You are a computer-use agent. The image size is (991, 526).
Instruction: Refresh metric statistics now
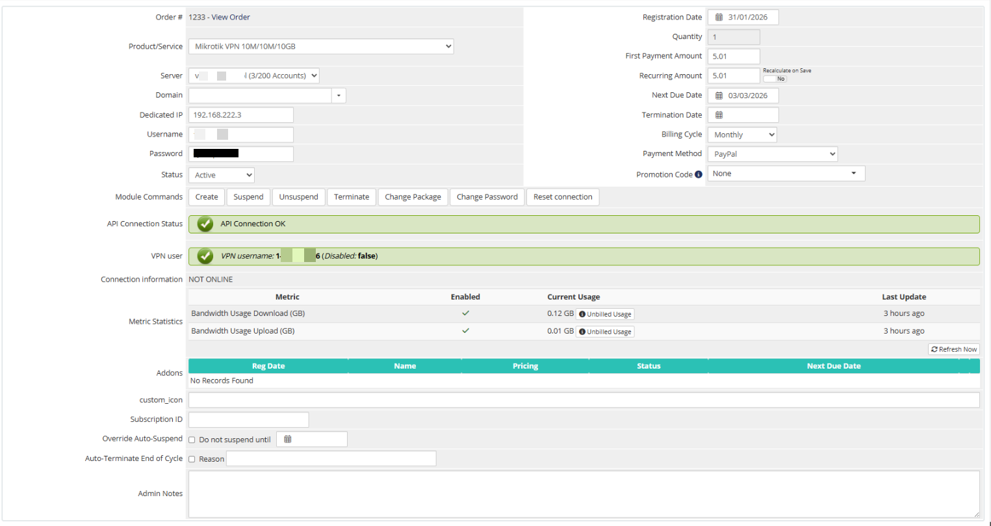953,349
